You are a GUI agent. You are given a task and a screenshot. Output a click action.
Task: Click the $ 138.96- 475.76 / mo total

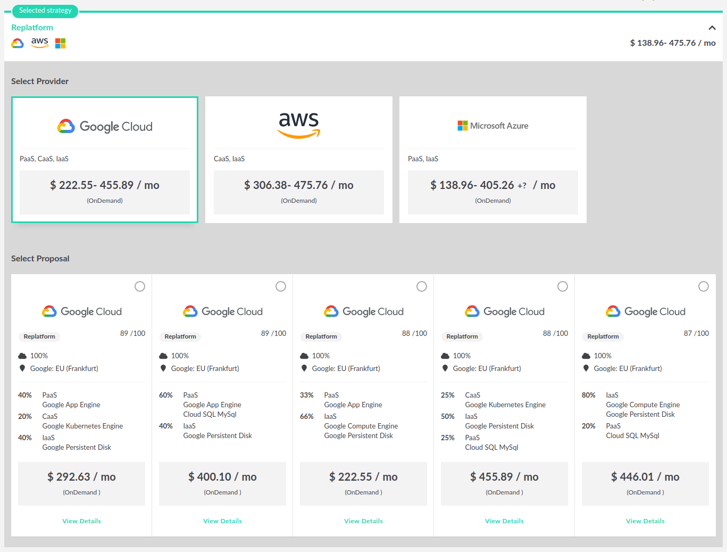coord(673,43)
